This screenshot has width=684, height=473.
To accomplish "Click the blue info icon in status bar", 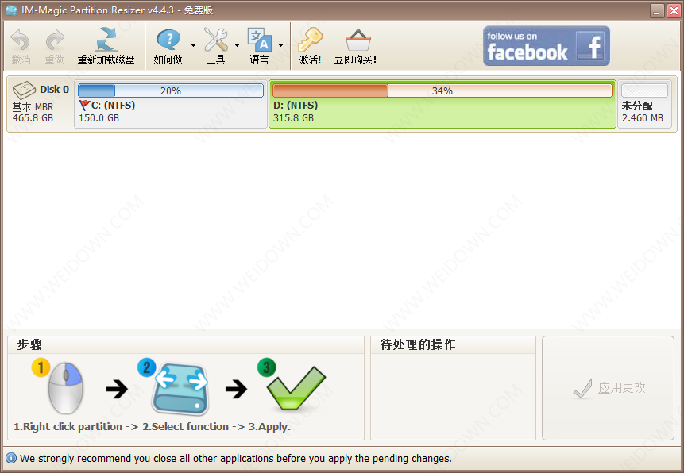I will (11, 458).
